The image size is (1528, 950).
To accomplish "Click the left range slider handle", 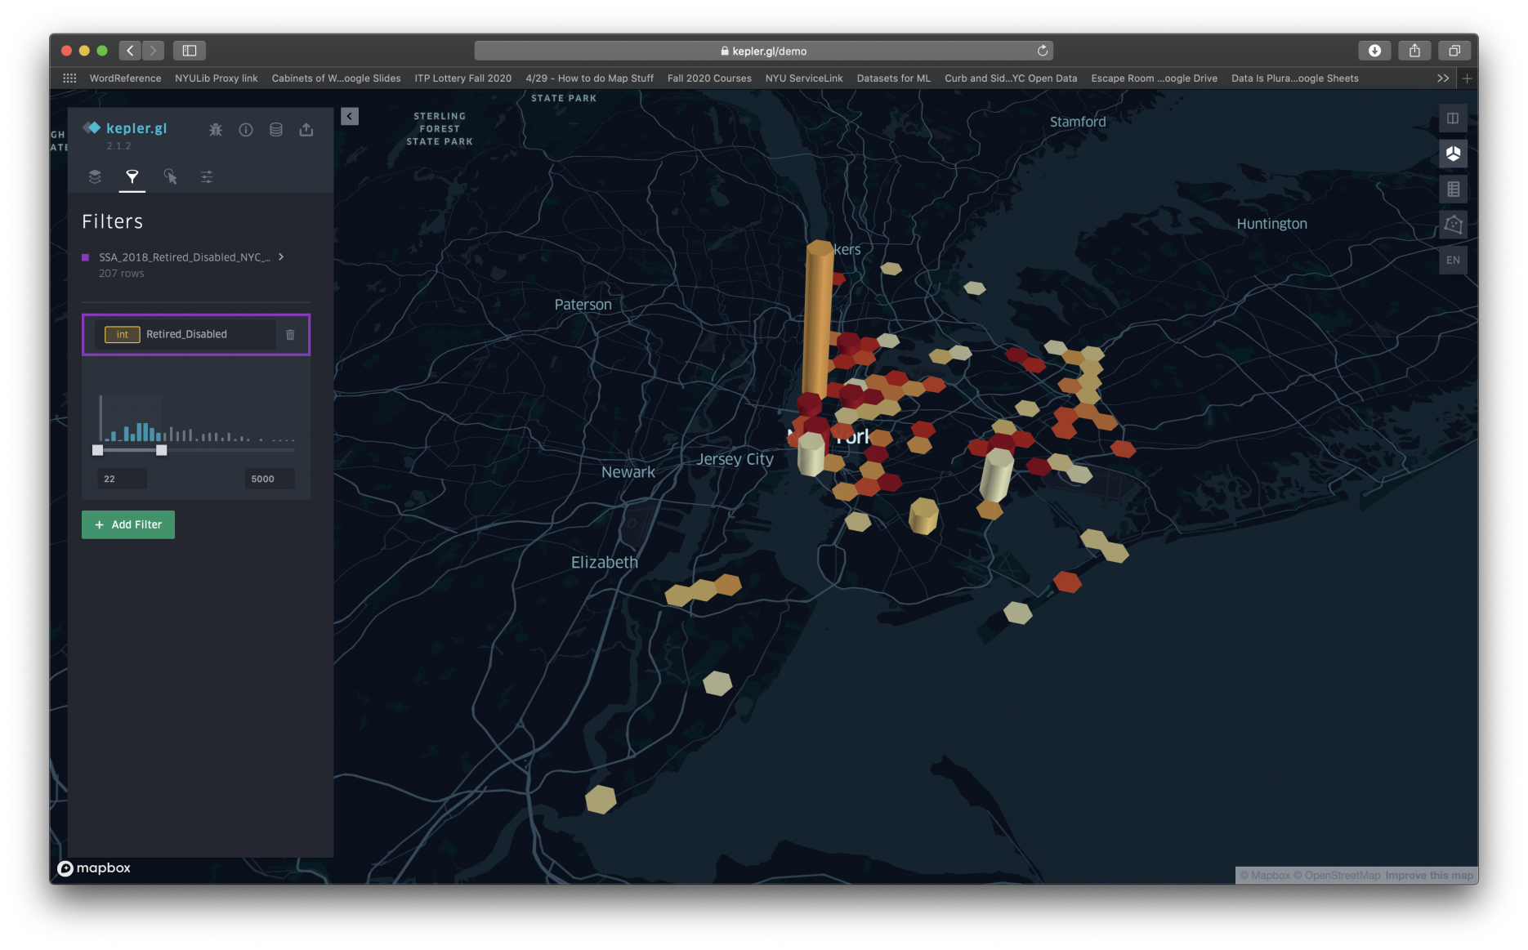I will click(98, 450).
